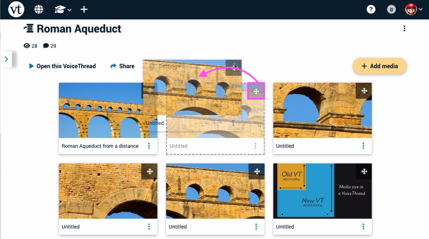Open three-dot menu of Media size slide
Image resolution: width=429 pixels, height=239 pixels.
pyautogui.click(x=363, y=226)
